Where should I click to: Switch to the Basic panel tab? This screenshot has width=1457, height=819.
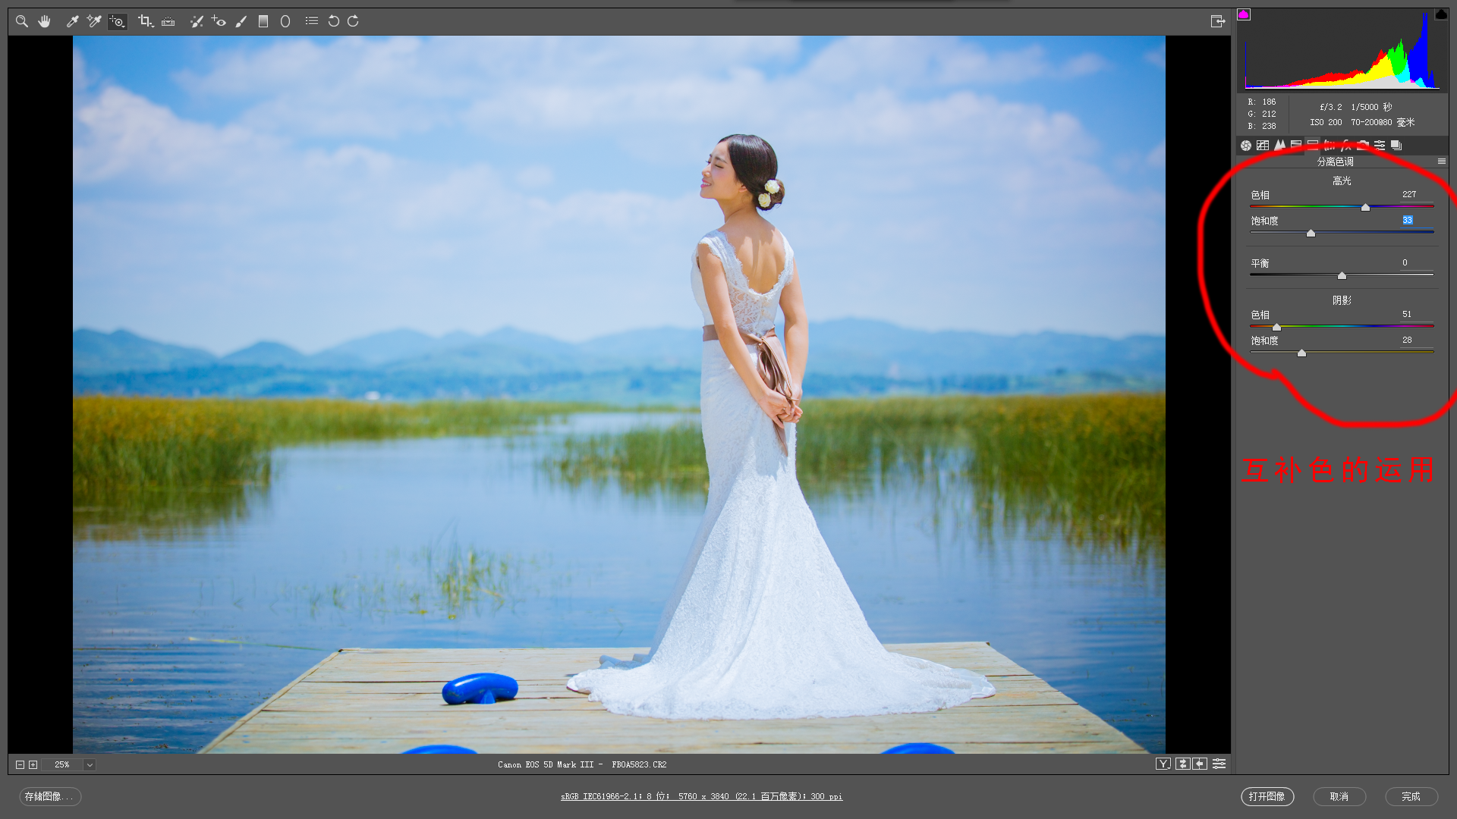(1246, 145)
